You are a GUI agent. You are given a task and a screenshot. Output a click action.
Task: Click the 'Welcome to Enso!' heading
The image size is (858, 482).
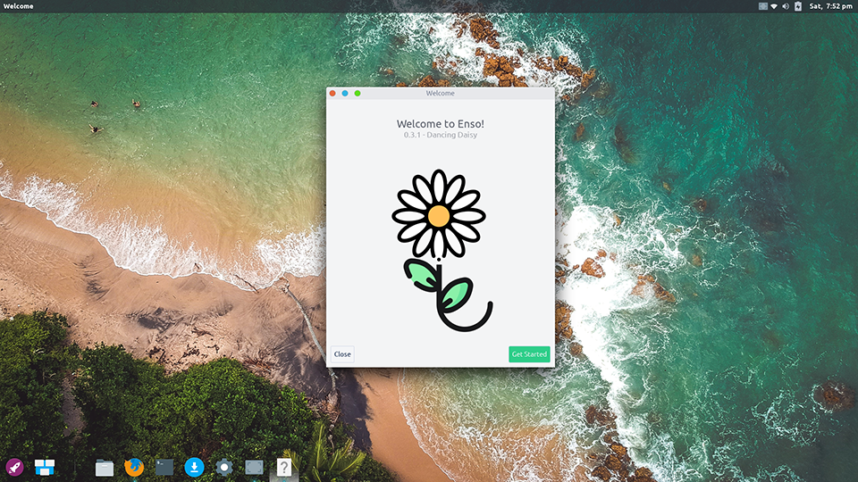[x=441, y=124]
